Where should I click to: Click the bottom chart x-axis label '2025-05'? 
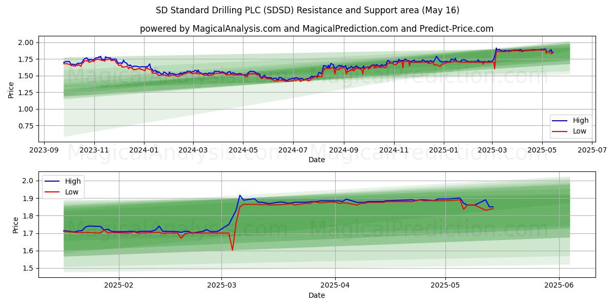click(445, 286)
